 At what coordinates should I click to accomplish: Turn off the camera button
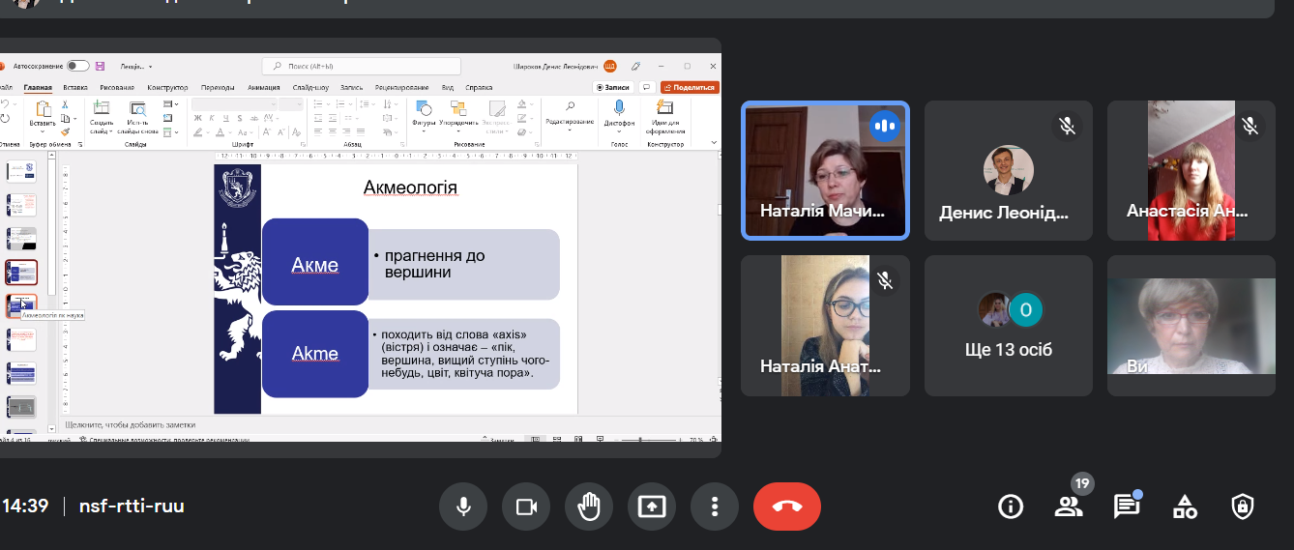tap(526, 507)
